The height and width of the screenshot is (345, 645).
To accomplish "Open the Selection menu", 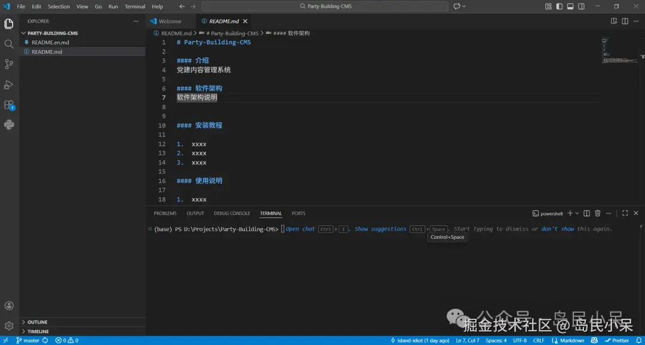I will click(59, 6).
